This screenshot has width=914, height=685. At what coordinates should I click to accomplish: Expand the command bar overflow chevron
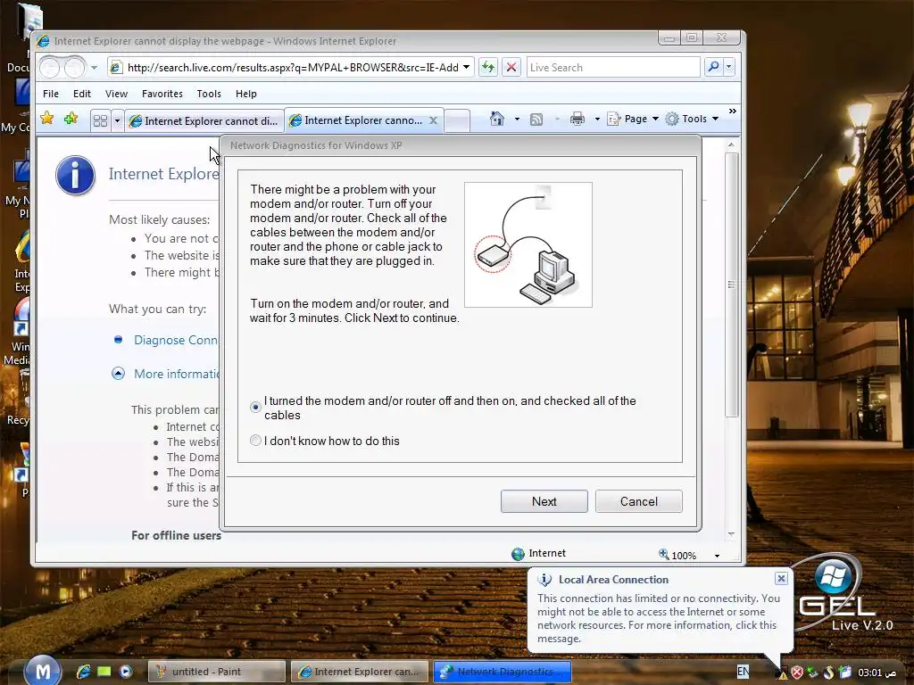[732, 111]
